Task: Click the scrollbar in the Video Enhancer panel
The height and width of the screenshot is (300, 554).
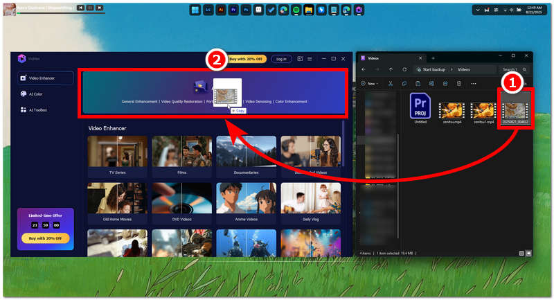Action: [x=343, y=143]
